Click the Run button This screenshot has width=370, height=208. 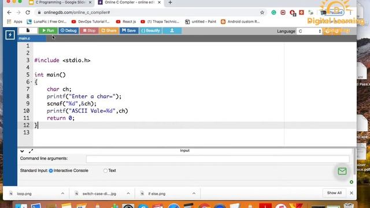coord(48,31)
